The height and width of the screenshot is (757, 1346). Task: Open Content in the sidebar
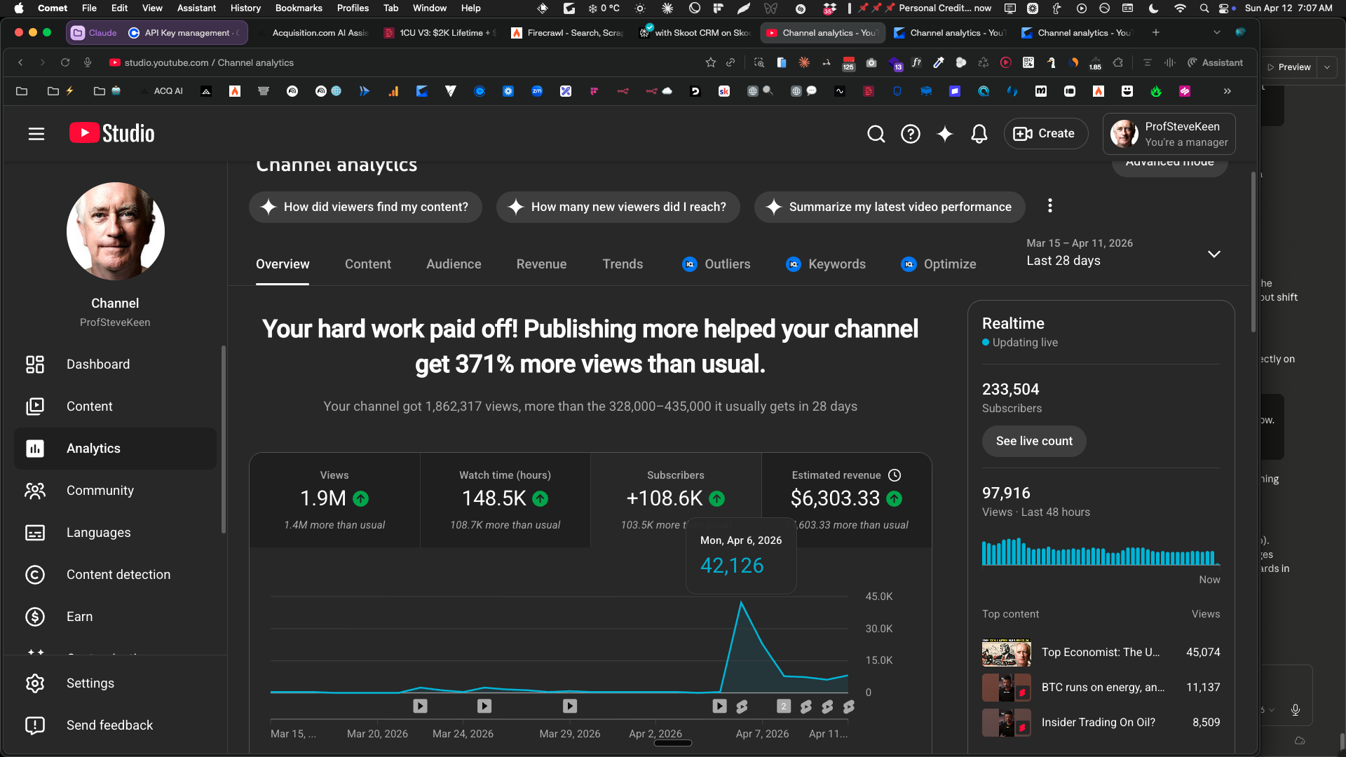click(x=115, y=407)
